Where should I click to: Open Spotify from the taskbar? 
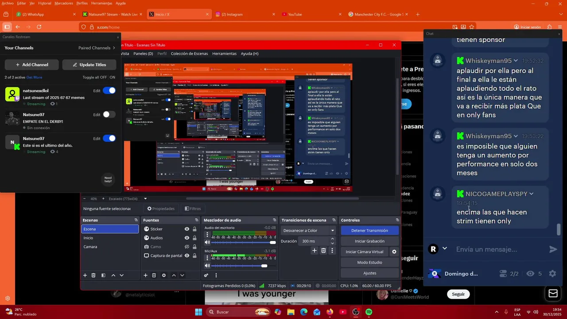click(369, 312)
